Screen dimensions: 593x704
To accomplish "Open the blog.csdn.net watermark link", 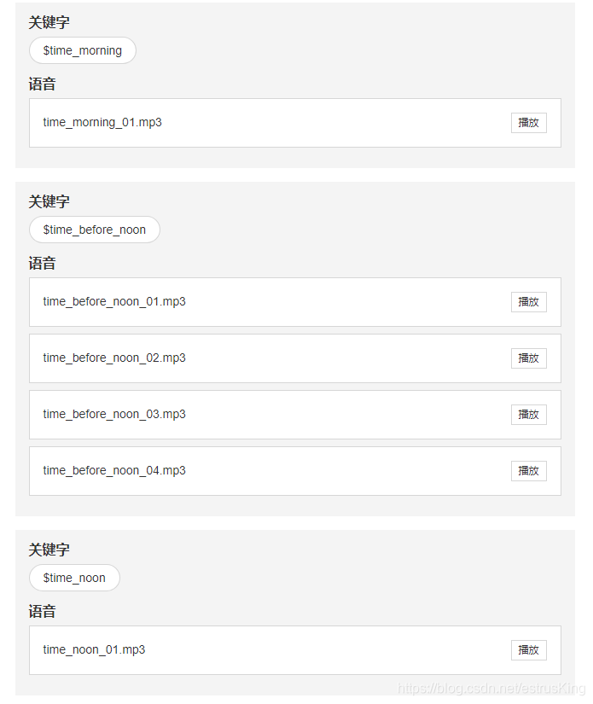I will (x=492, y=688).
